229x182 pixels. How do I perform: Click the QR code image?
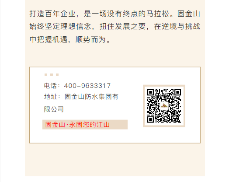[164, 106]
